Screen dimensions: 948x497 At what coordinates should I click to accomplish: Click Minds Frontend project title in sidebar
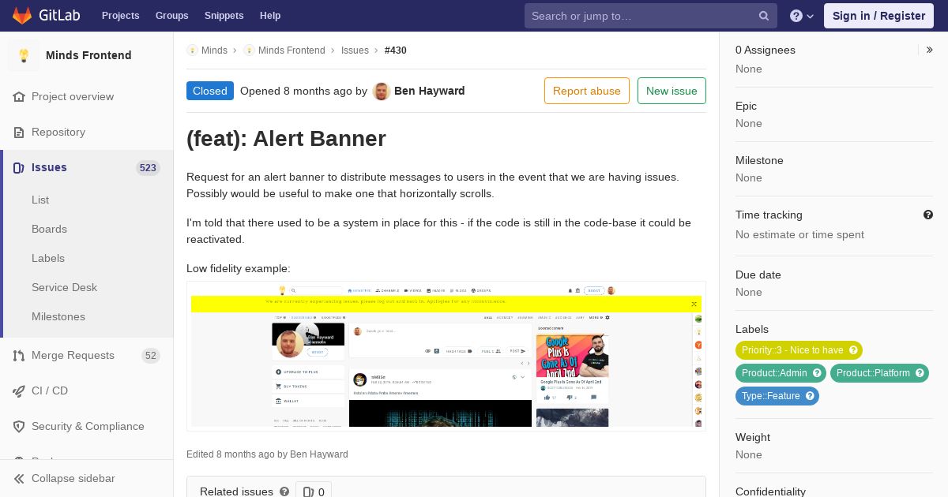coord(88,55)
